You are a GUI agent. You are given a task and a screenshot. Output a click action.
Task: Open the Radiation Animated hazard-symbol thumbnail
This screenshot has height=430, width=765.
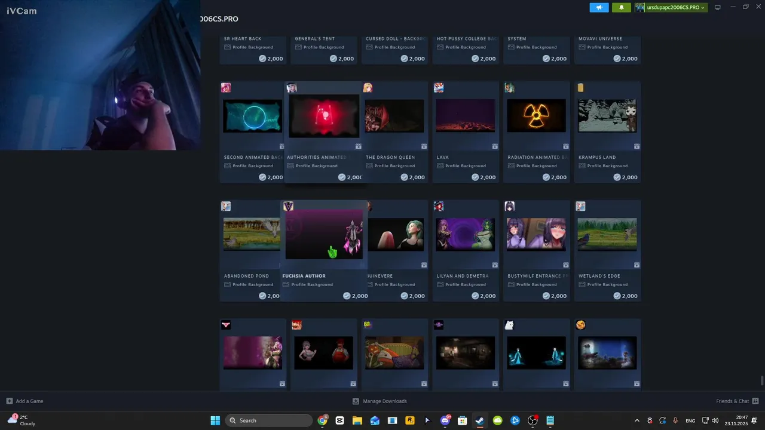tap(536, 115)
